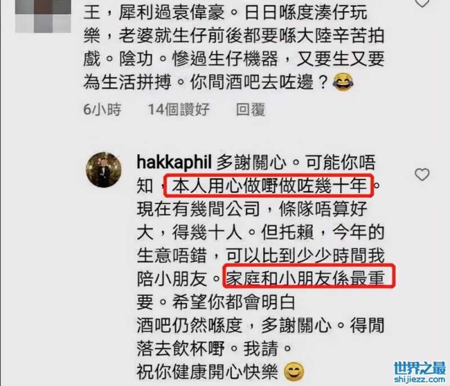Click the line starting 酒吧仍然喺度
This screenshot has width=450, height=386.
click(x=260, y=325)
